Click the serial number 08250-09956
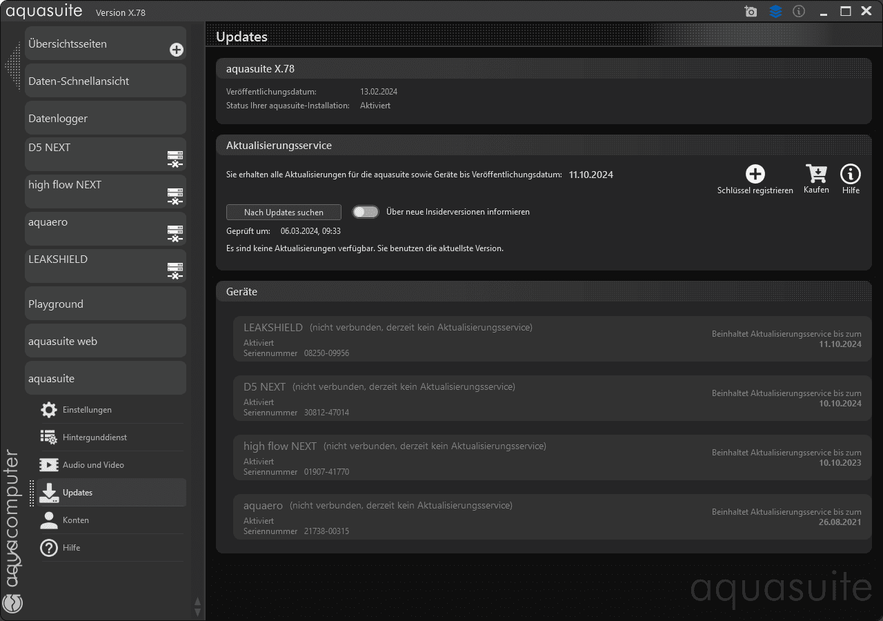This screenshot has height=621, width=883. (326, 353)
